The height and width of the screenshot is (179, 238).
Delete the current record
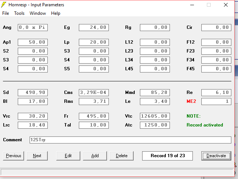(x=121, y=156)
